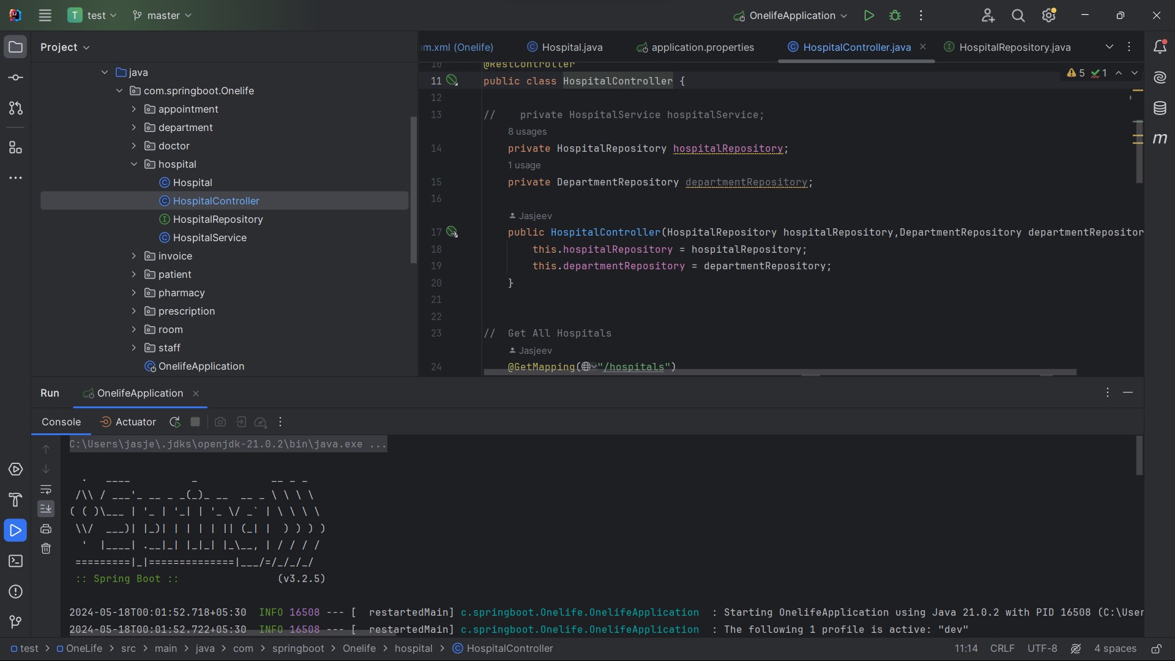Select the Console tab
1175x661 pixels.
61,422
